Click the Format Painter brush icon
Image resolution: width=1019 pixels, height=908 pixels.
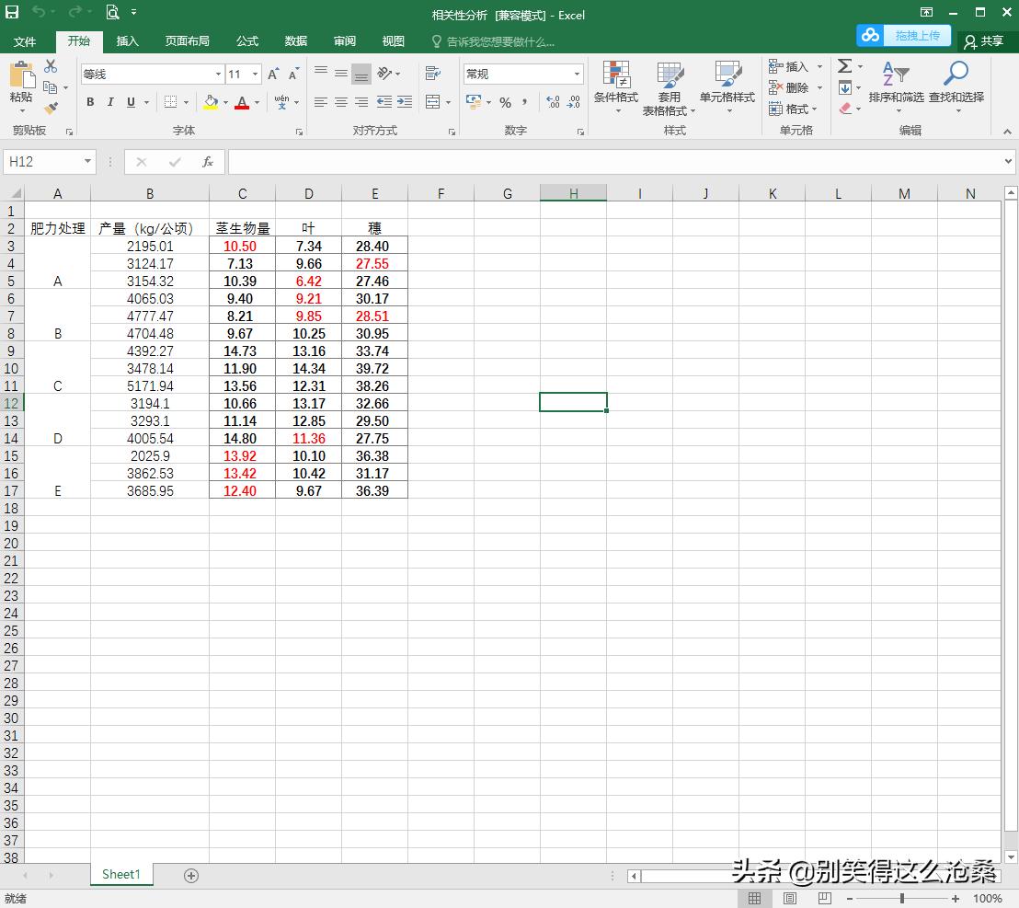point(51,109)
